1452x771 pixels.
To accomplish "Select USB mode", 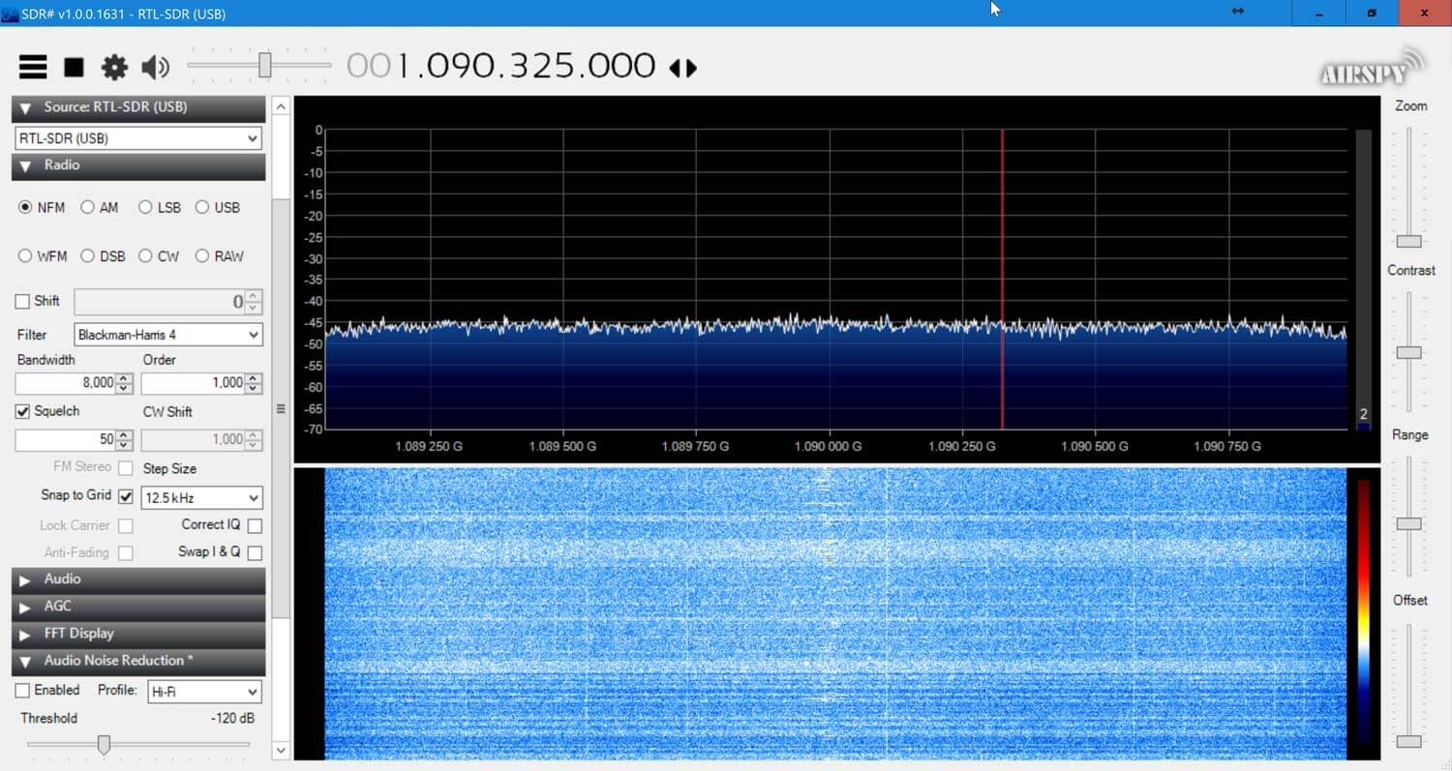I will (218, 207).
